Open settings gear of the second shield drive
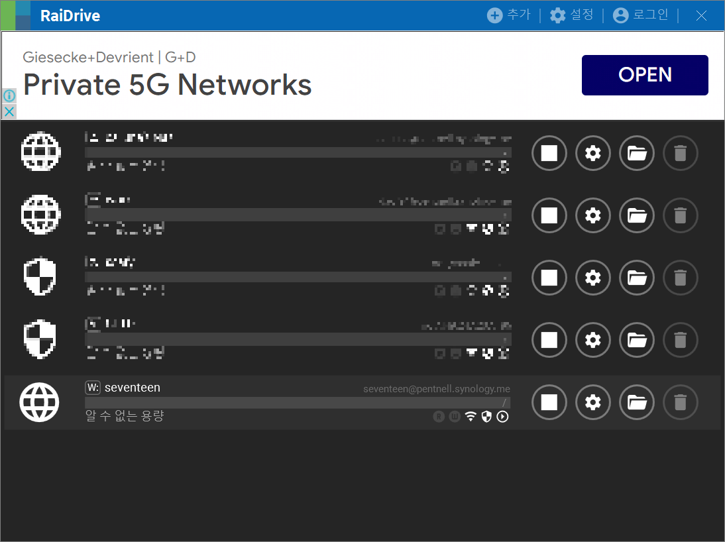The height and width of the screenshot is (542, 725). [592, 340]
